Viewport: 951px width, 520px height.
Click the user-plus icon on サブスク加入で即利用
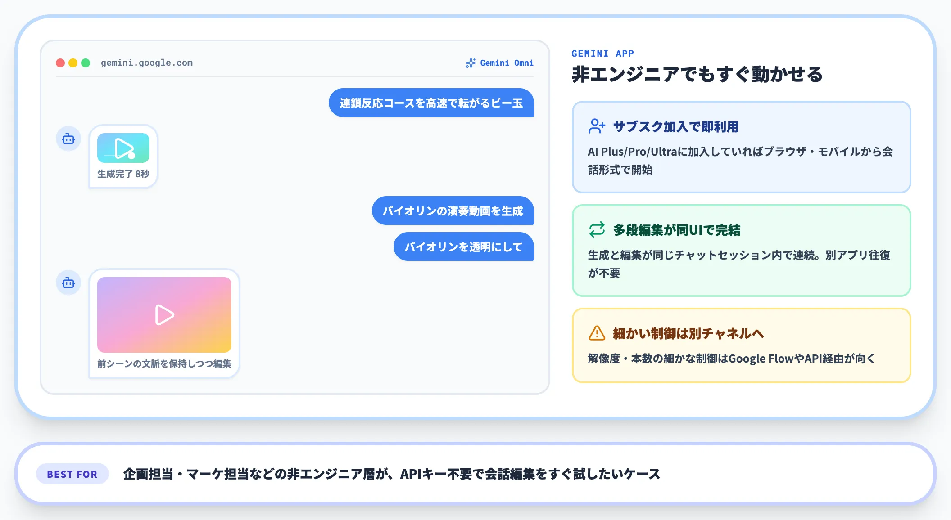pyautogui.click(x=597, y=126)
